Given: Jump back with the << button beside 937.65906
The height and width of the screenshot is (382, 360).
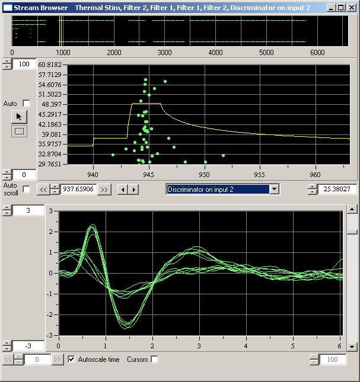Looking at the screenshot, I should 43,190.
